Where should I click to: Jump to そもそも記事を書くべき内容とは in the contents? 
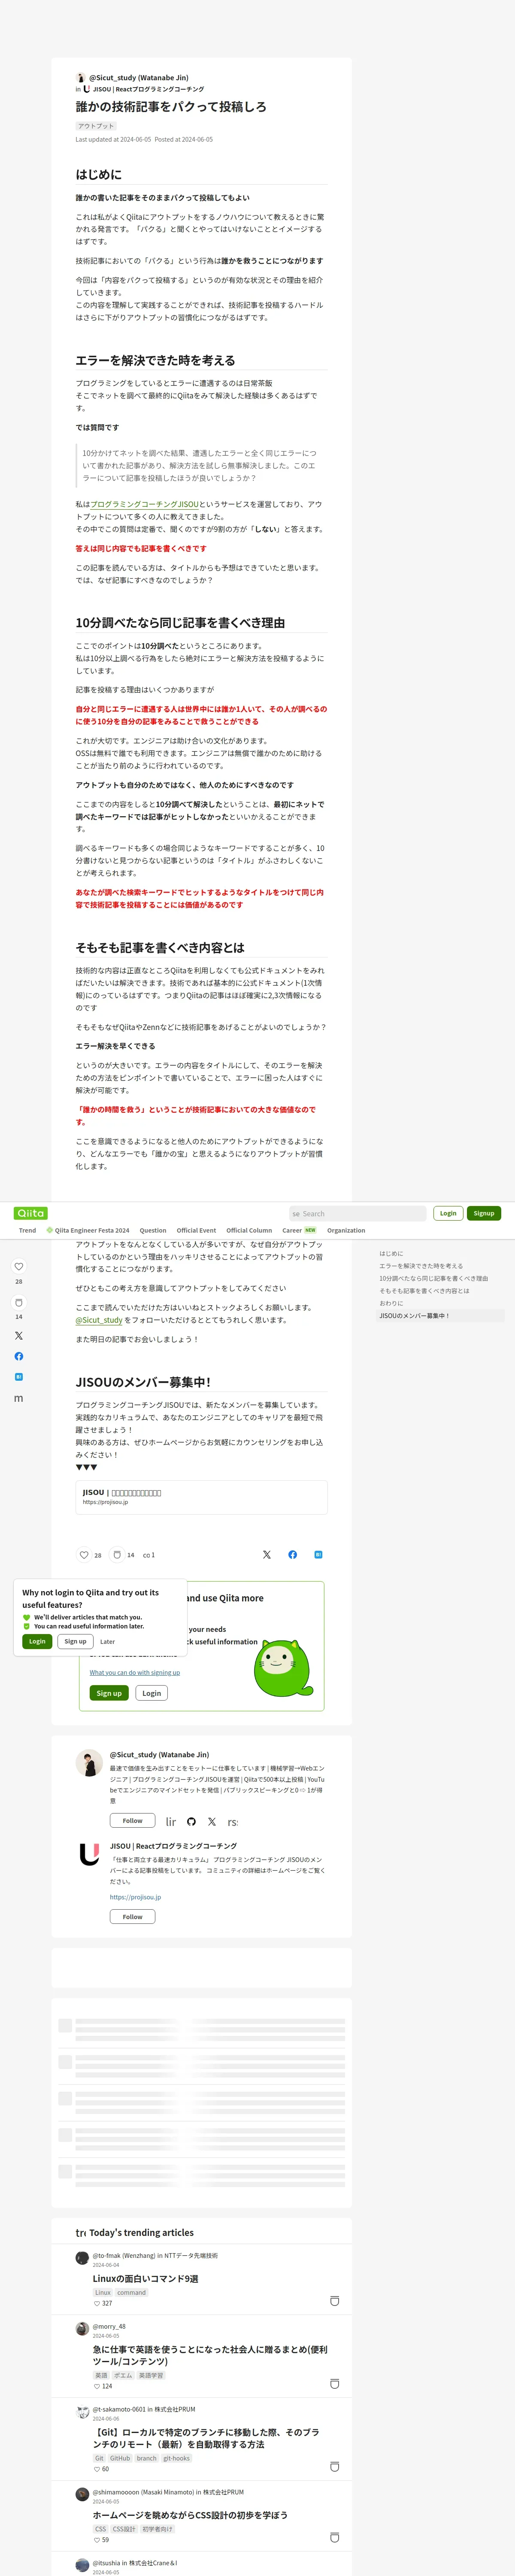click(x=424, y=1291)
